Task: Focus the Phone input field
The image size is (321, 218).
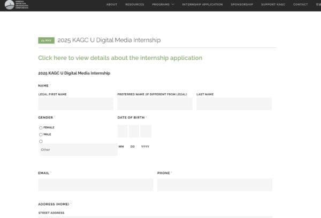Action: pos(215,185)
